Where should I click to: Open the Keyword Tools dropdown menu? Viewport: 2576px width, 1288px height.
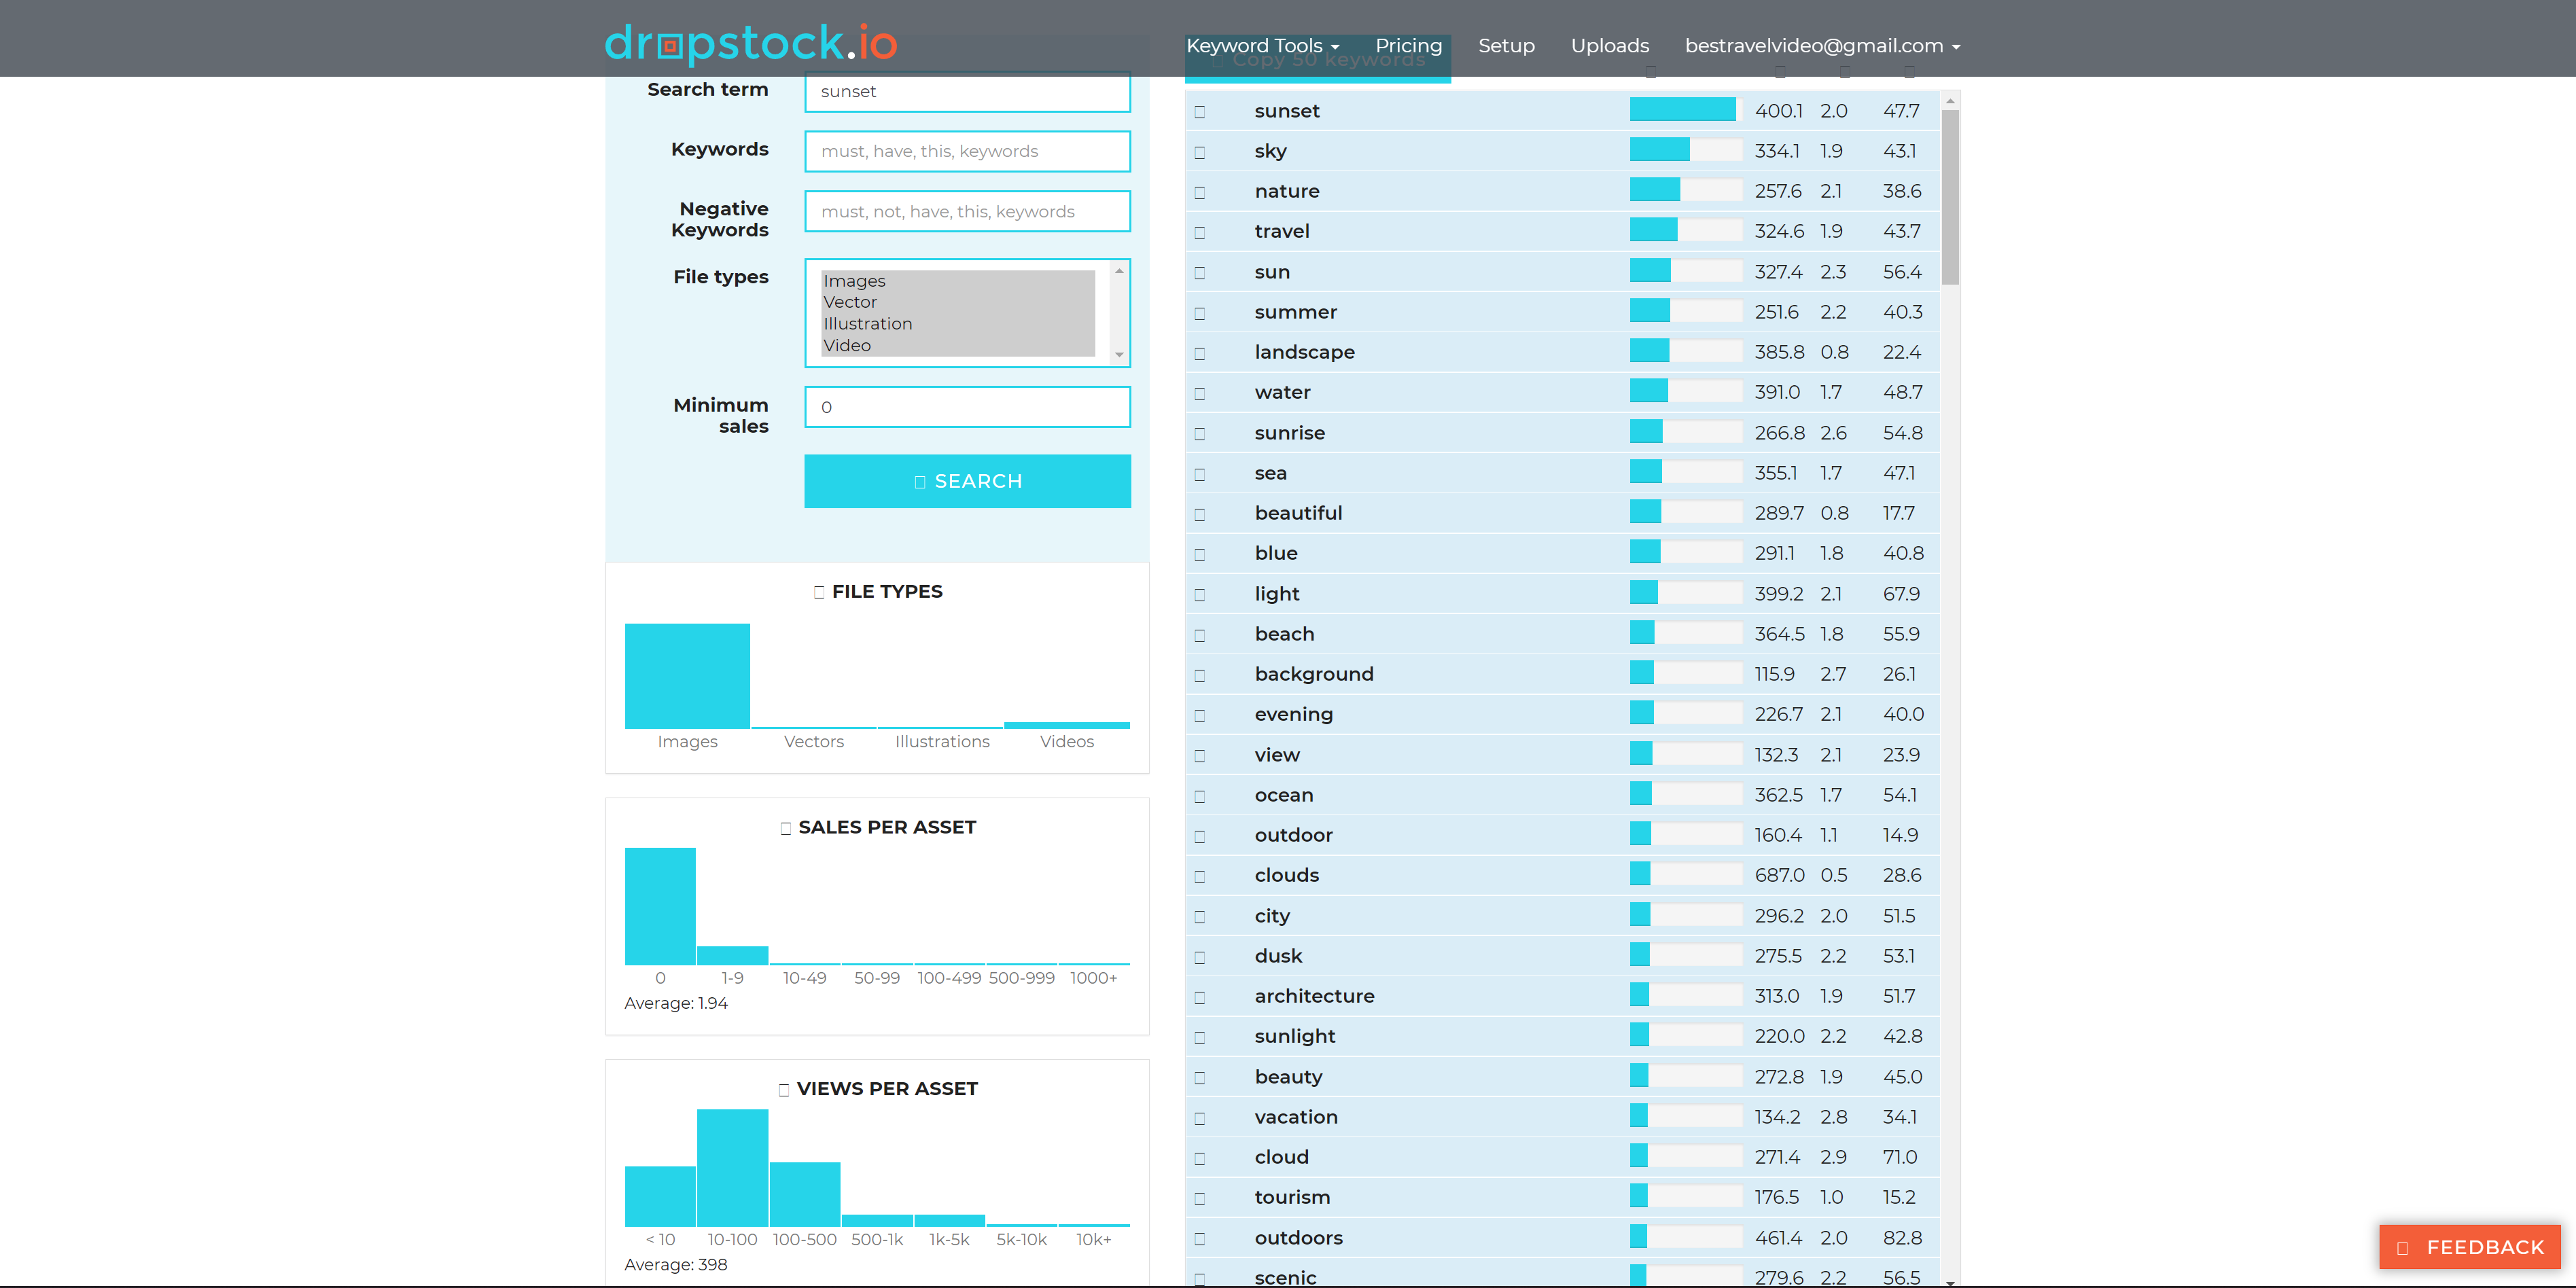[1261, 46]
